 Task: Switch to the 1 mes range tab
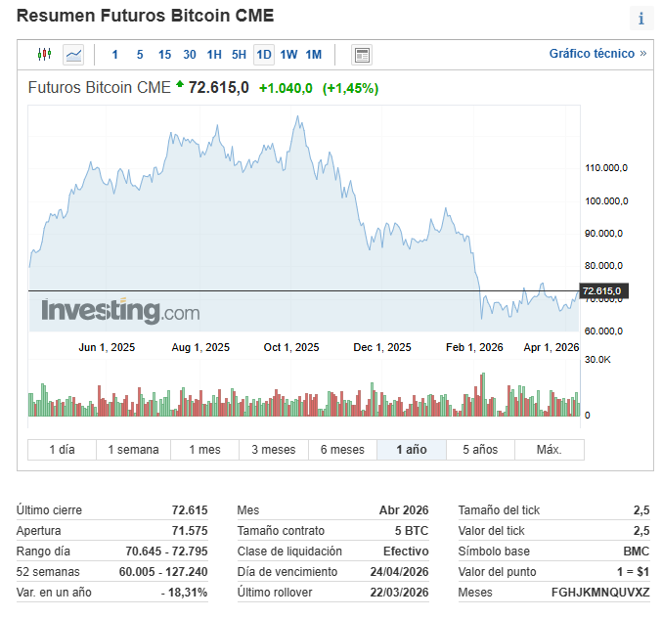pyautogui.click(x=204, y=450)
